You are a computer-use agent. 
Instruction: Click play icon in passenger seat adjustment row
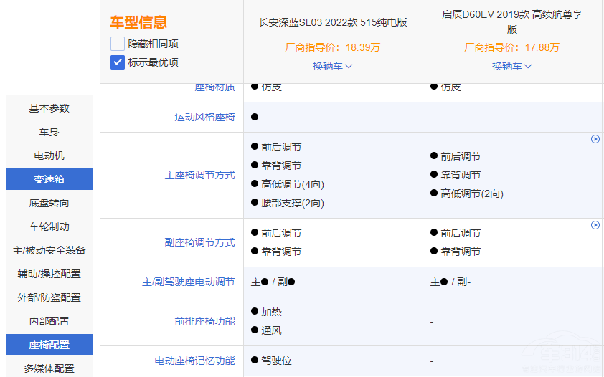[x=595, y=225]
